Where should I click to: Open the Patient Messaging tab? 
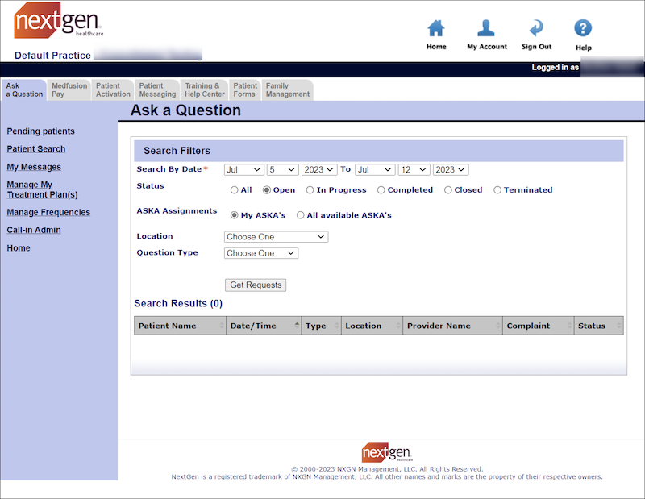(x=157, y=89)
